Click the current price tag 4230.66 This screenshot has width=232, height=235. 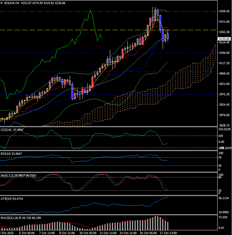click(224, 39)
